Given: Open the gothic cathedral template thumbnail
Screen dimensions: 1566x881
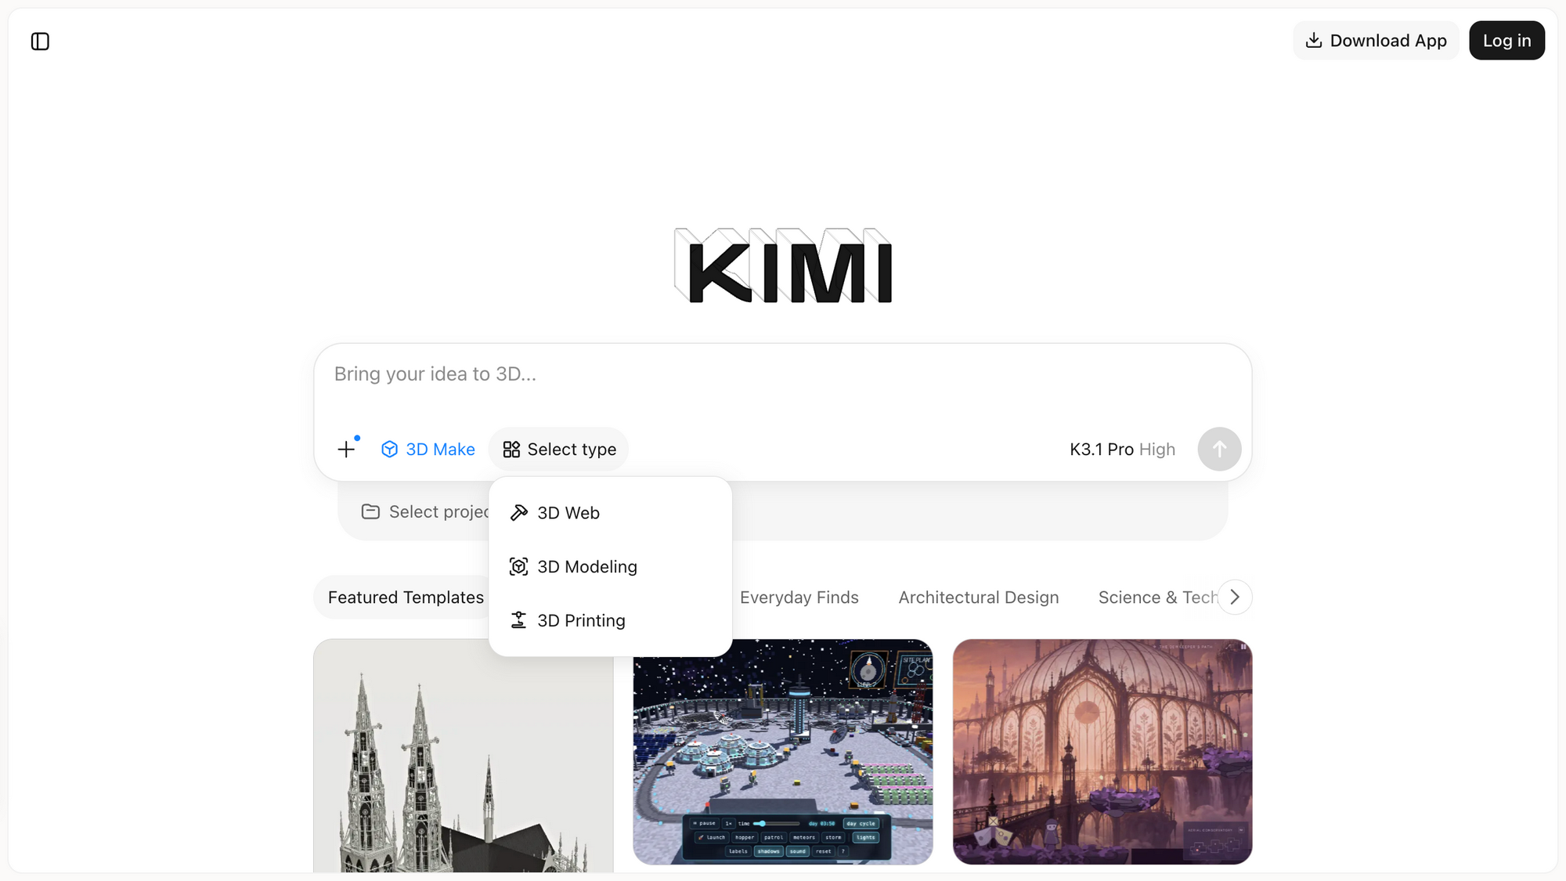Looking at the screenshot, I should click(x=464, y=756).
